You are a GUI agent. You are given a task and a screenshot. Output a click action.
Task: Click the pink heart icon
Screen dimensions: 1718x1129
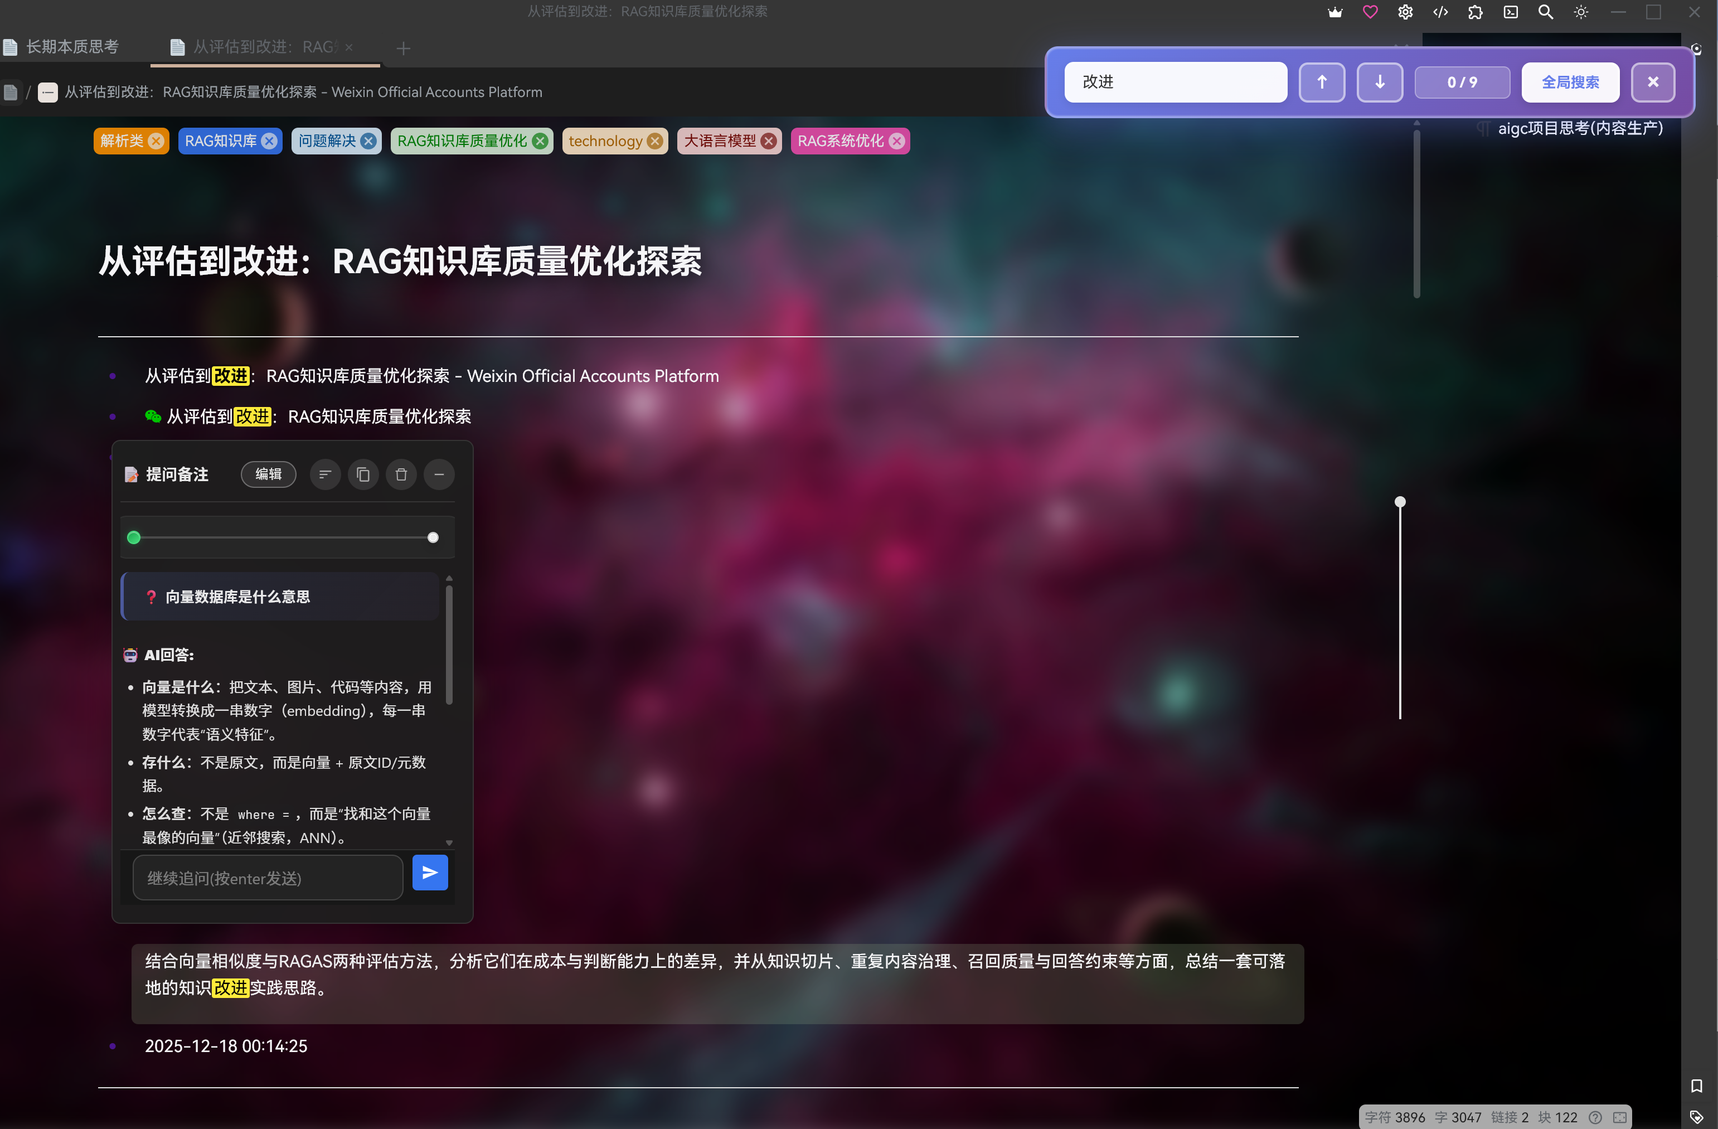pyautogui.click(x=1370, y=12)
